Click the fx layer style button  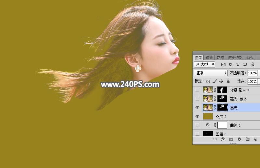pyautogui.click(x=223, y=139)
